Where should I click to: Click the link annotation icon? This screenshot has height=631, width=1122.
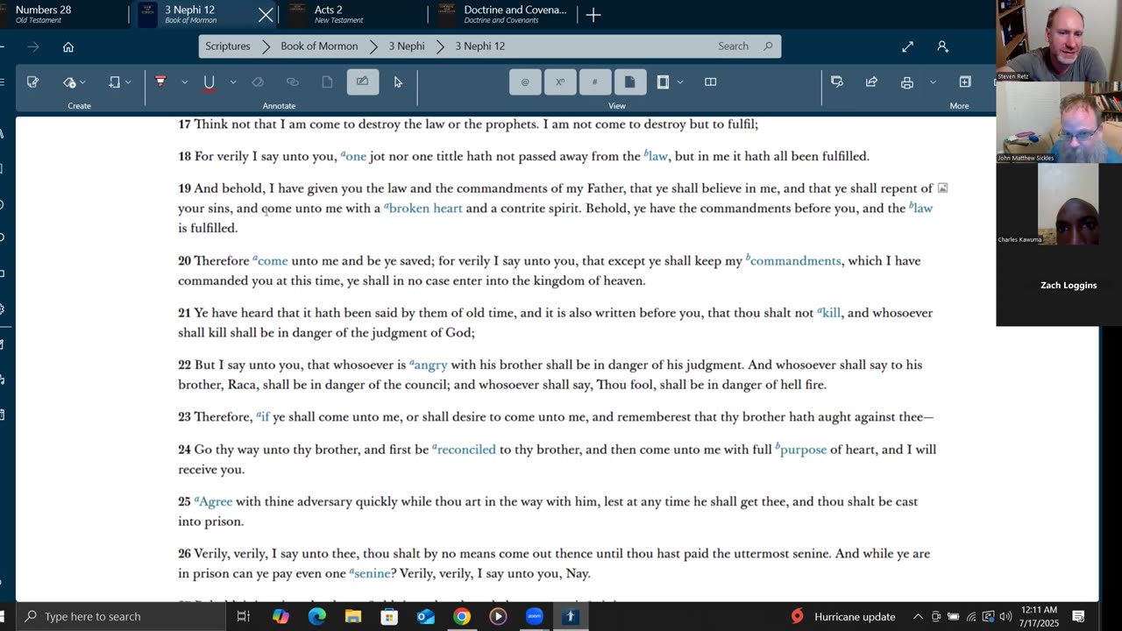tap(293, 82)
